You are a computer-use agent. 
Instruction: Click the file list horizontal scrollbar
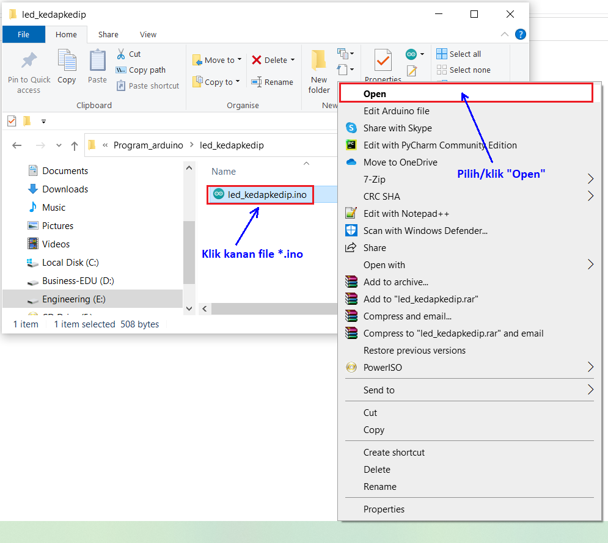coord(274,309)
